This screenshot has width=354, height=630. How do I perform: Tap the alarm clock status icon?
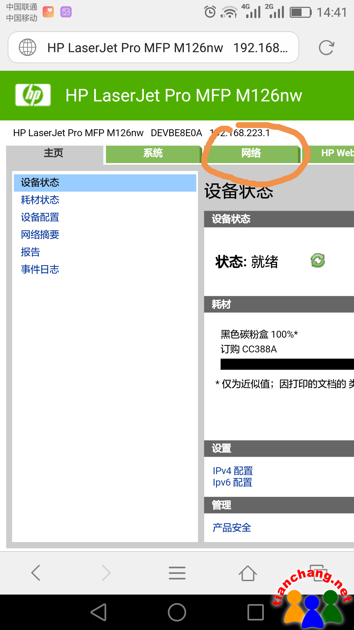click(x=210, y=12)
